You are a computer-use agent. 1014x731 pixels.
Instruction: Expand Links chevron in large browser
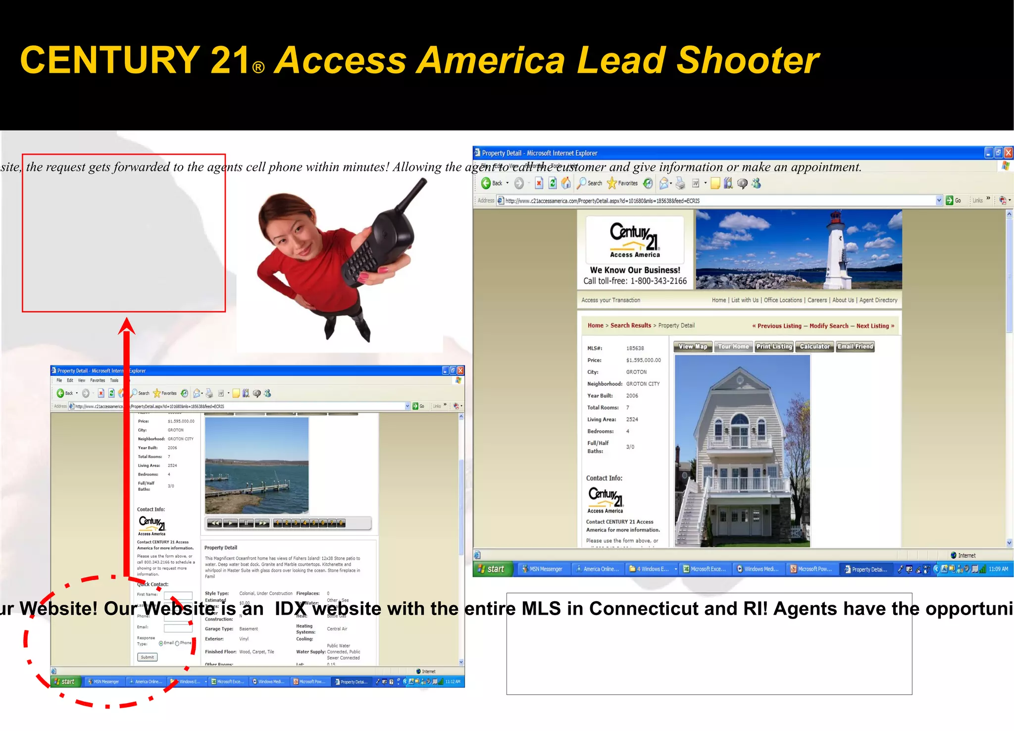[988, 199]
